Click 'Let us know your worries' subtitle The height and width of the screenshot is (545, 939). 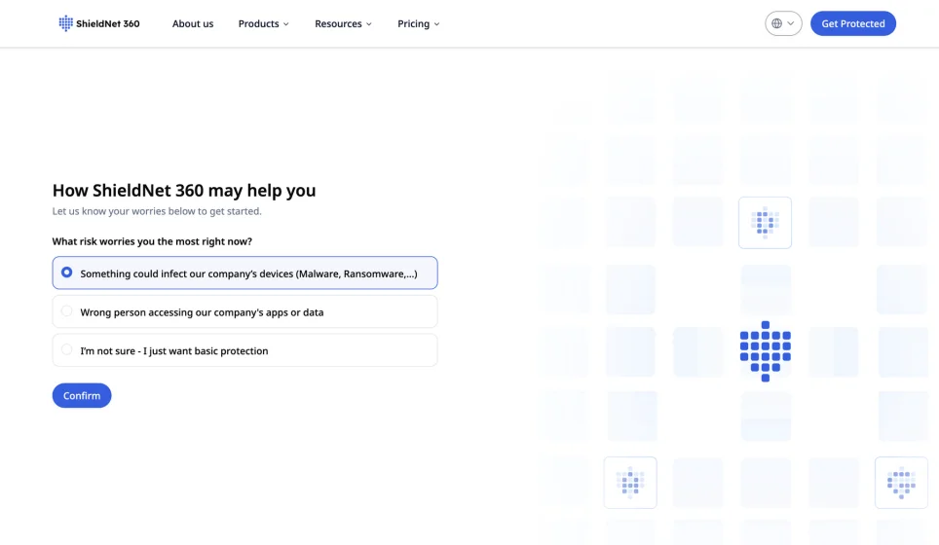pyautogui.click(x=157, y=211)
